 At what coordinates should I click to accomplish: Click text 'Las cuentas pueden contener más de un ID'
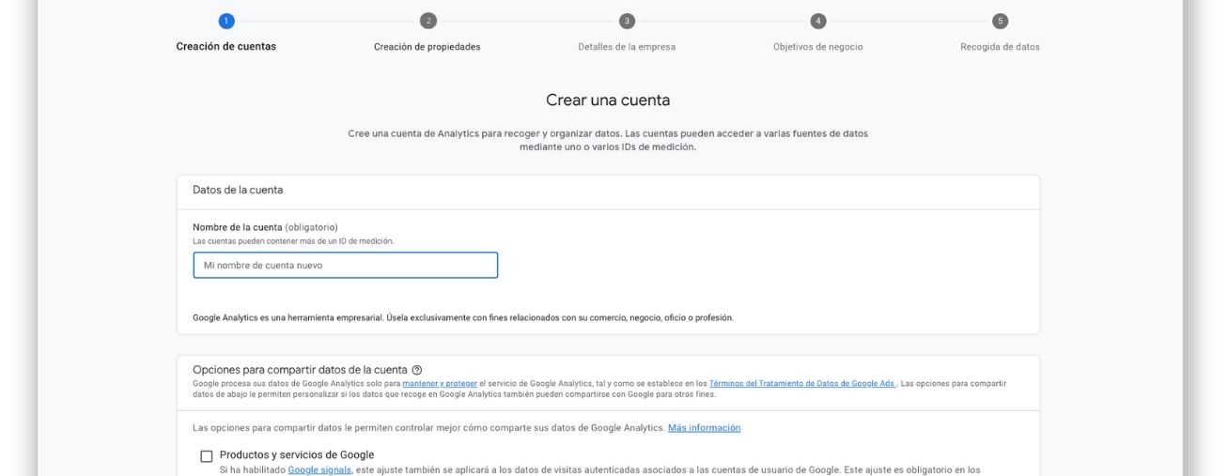[x=293, y=241]
